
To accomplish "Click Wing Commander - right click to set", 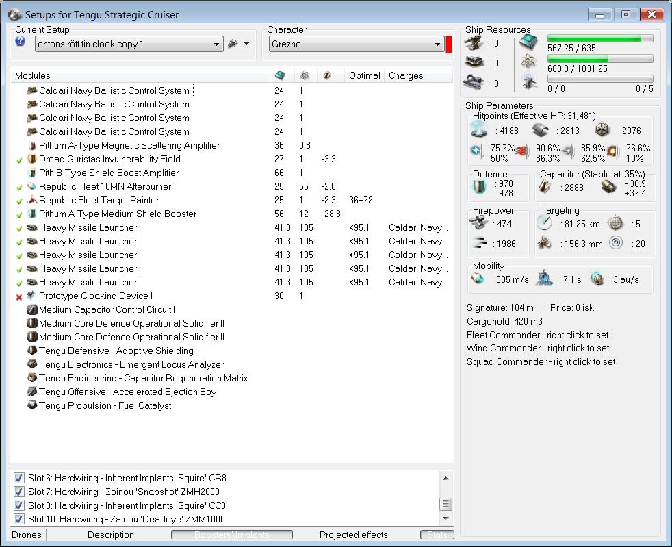I will click(538, 348).
